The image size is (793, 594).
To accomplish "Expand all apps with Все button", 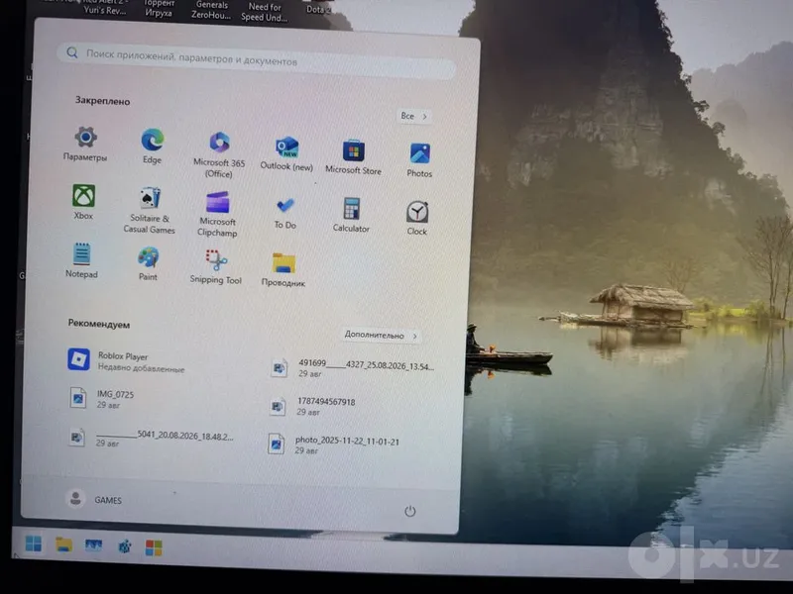I will click(x=414, y=116).
